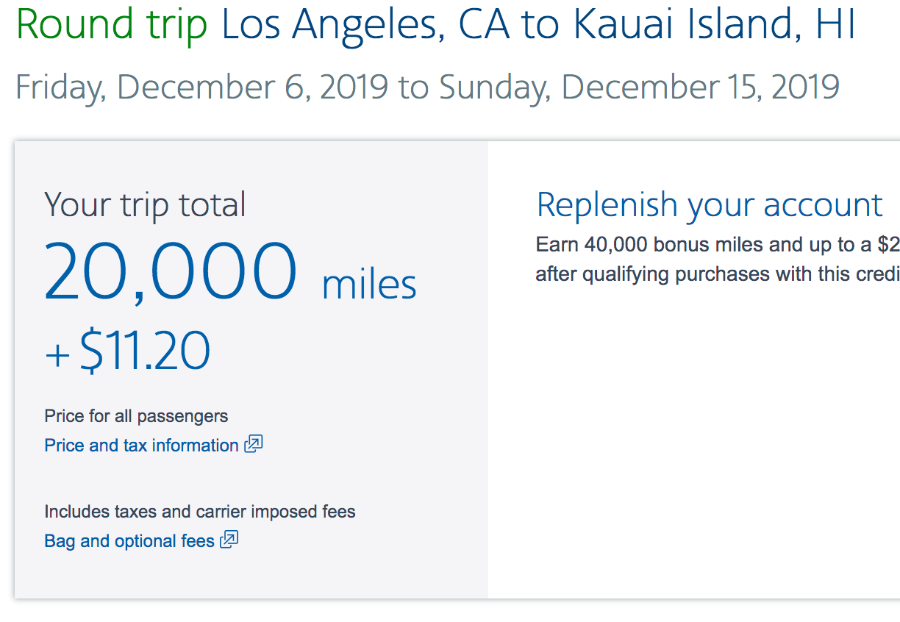
Task: Click the Earn 40,000 bonus miles line
Action: [717, 244]
